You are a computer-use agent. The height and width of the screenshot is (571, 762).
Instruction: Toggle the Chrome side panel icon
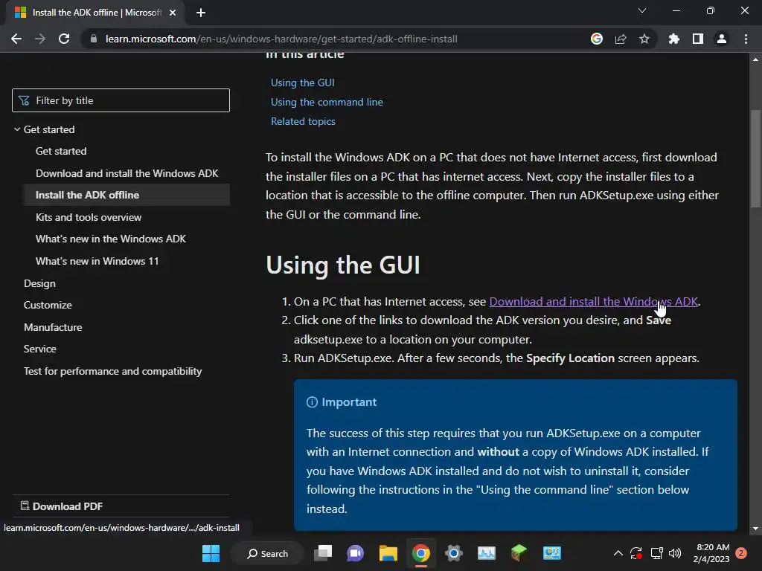(698, 39)
